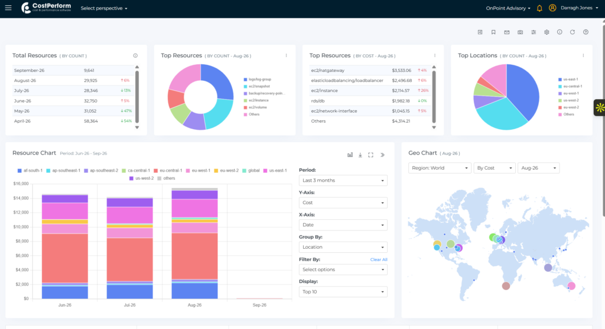Viewport: 605px width, 329px height.
Task: Toggle logs/log-group in donut legend
Action: 258,80
